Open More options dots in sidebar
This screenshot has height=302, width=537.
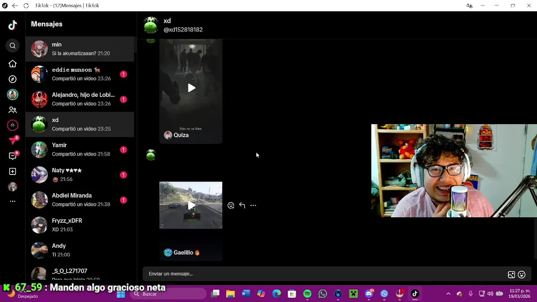(x=13, y=201)
